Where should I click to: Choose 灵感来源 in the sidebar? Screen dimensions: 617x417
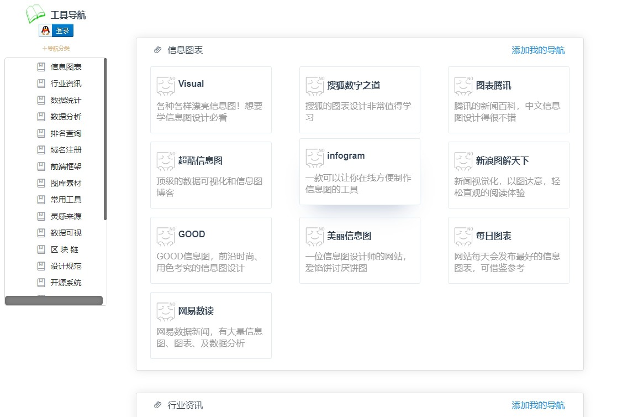[x=66, y=216]
